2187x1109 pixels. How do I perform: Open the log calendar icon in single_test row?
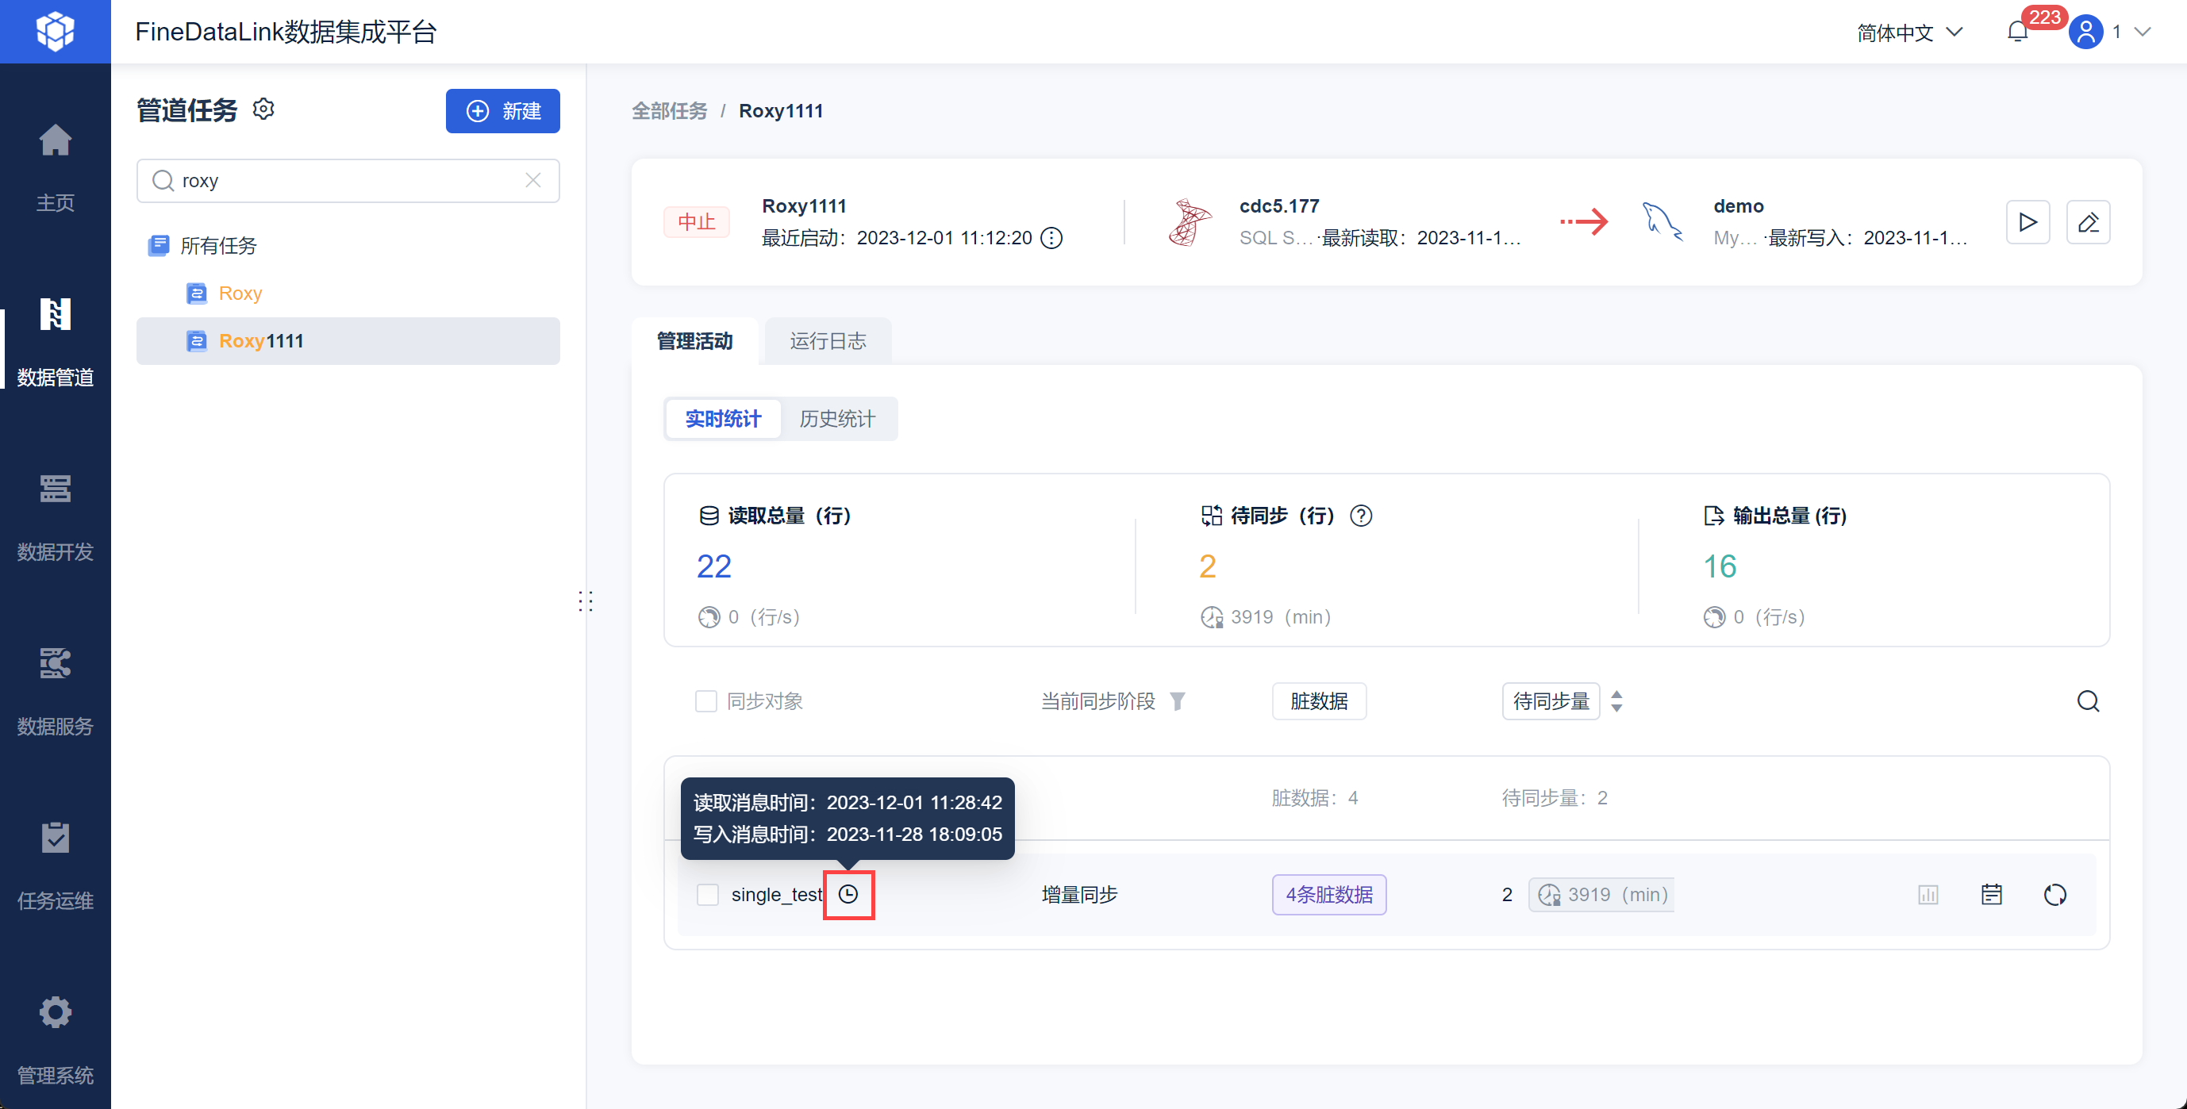coord(1991,894)
